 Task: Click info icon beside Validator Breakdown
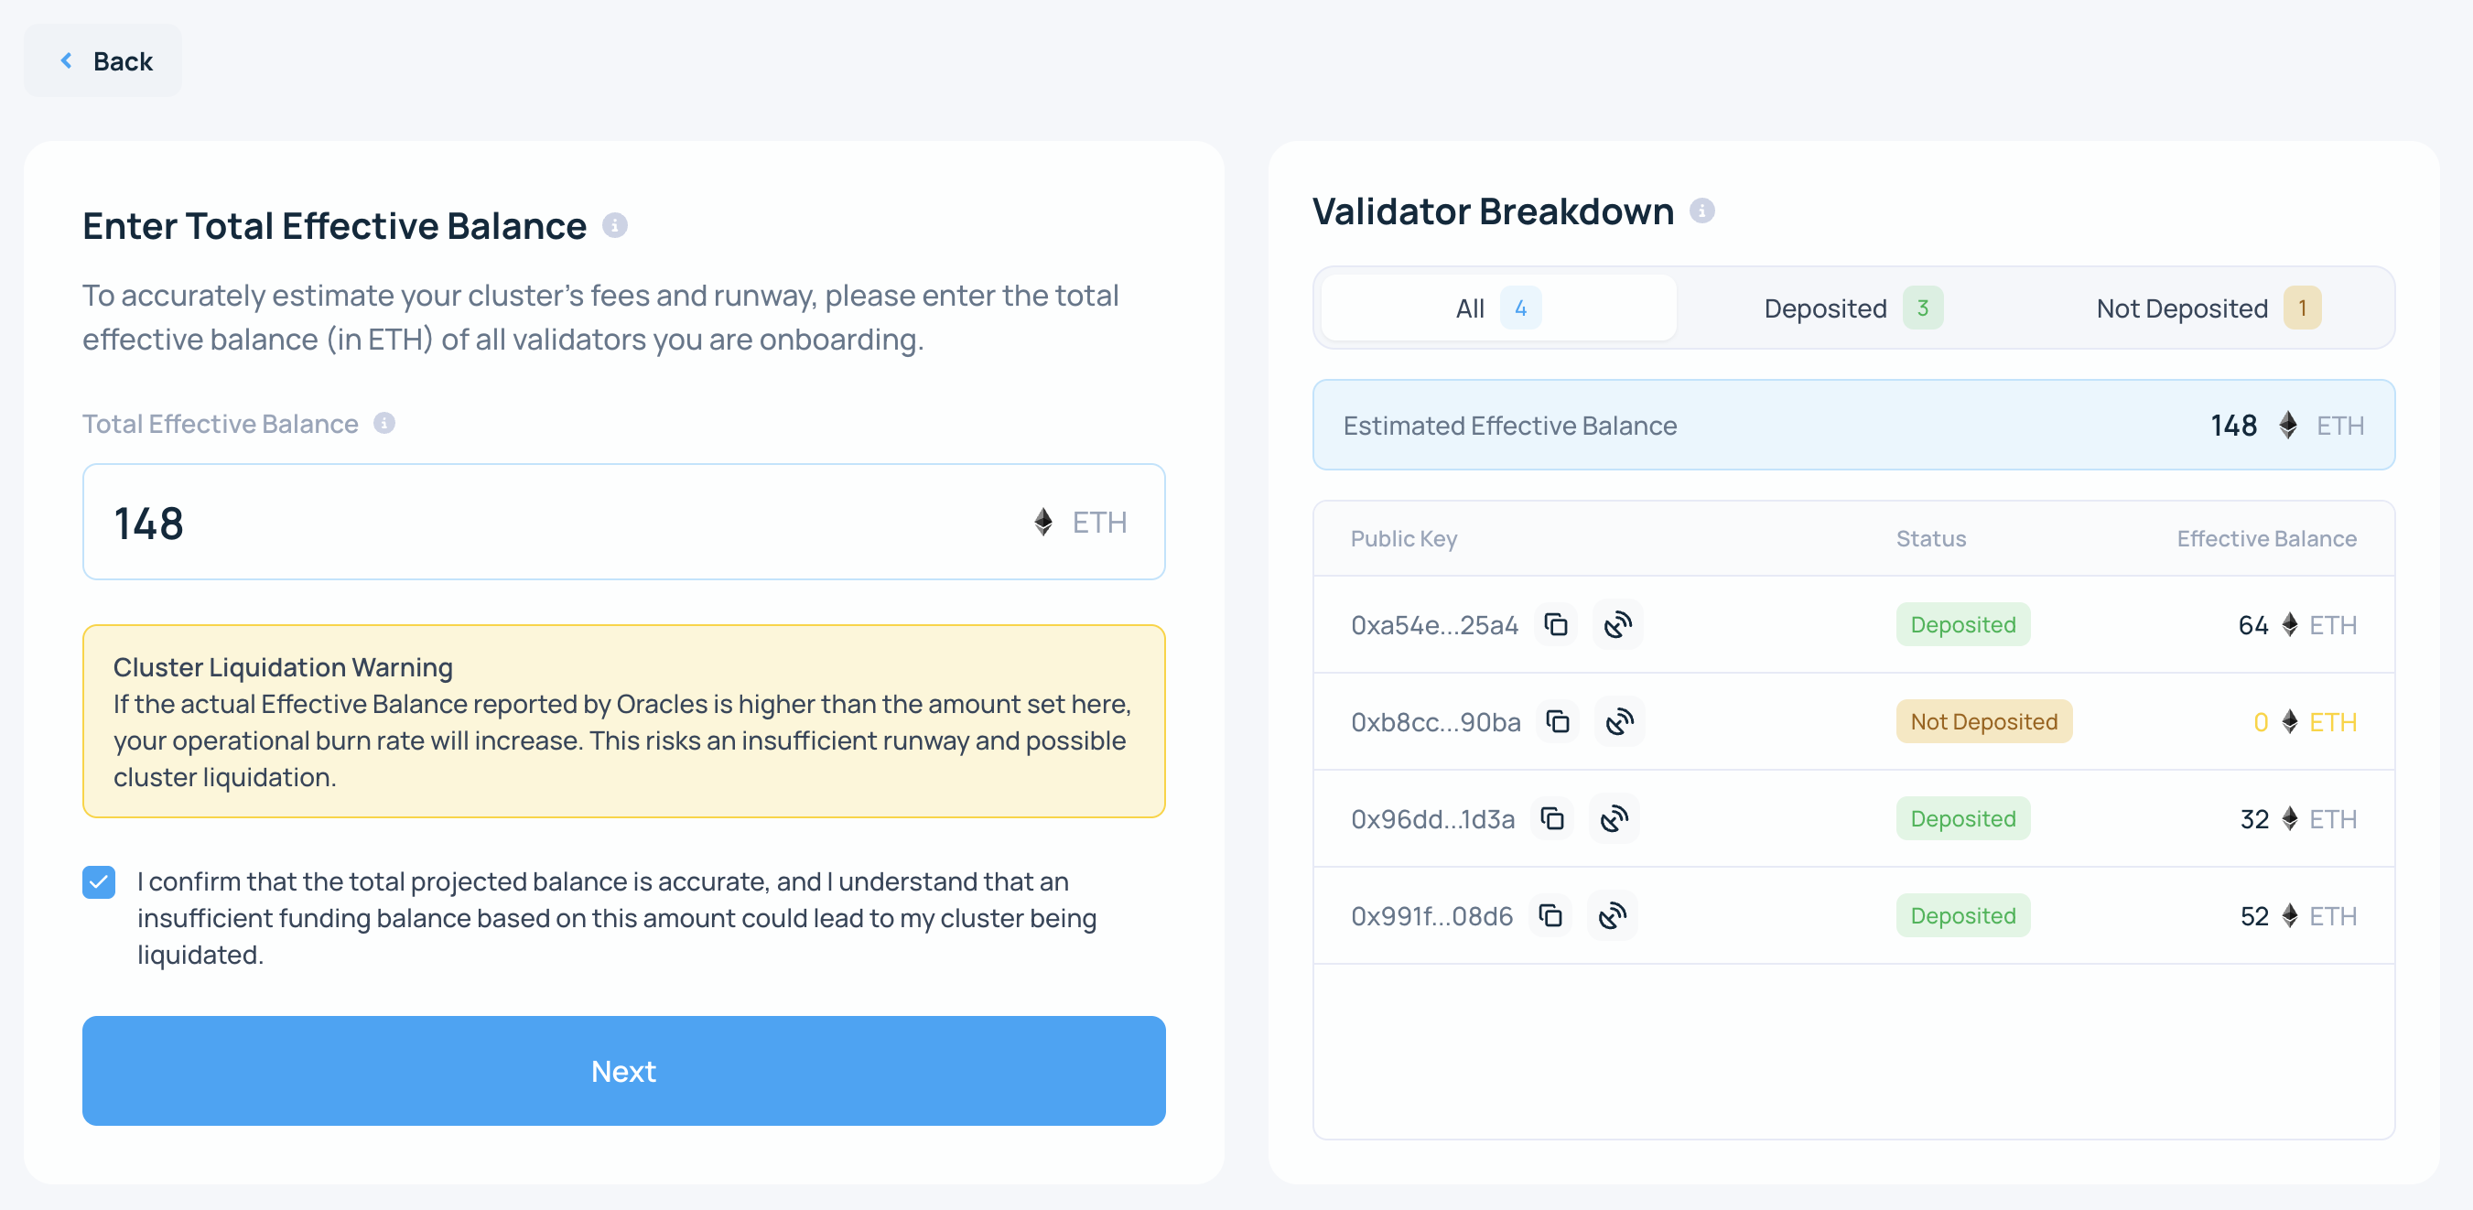(x=1702, y=211)
